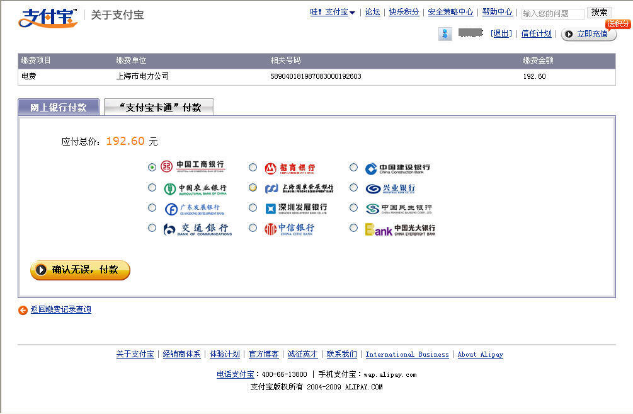Expand the 哇！支付宝 dropdown menu
This screenshot has height=414, width=633.
(332, 12)
